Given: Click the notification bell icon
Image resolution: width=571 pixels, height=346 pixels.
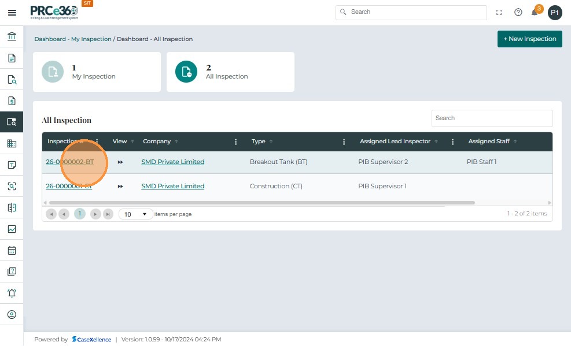Looking at the screenshot, I should click(535, 13).
